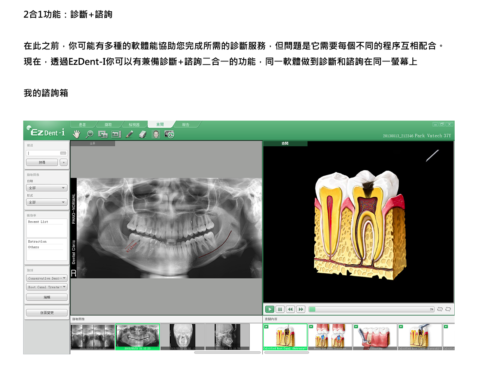Open the four-panel TMJ X-ray thumbnail
The width and height of the screenshot is (479, 379).
pyautogui.click(x=93, y=337)
